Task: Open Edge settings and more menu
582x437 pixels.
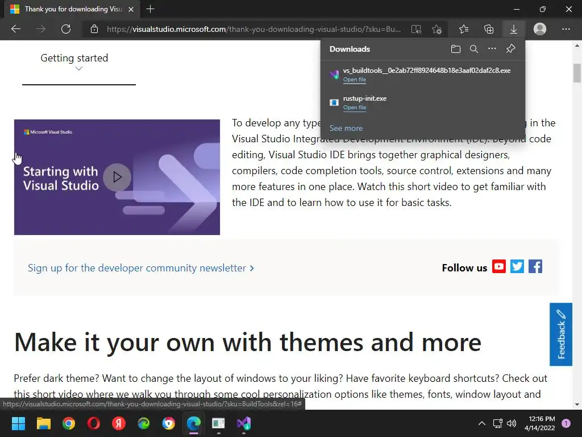Action: pyautogui.click(x=566, y=29)
